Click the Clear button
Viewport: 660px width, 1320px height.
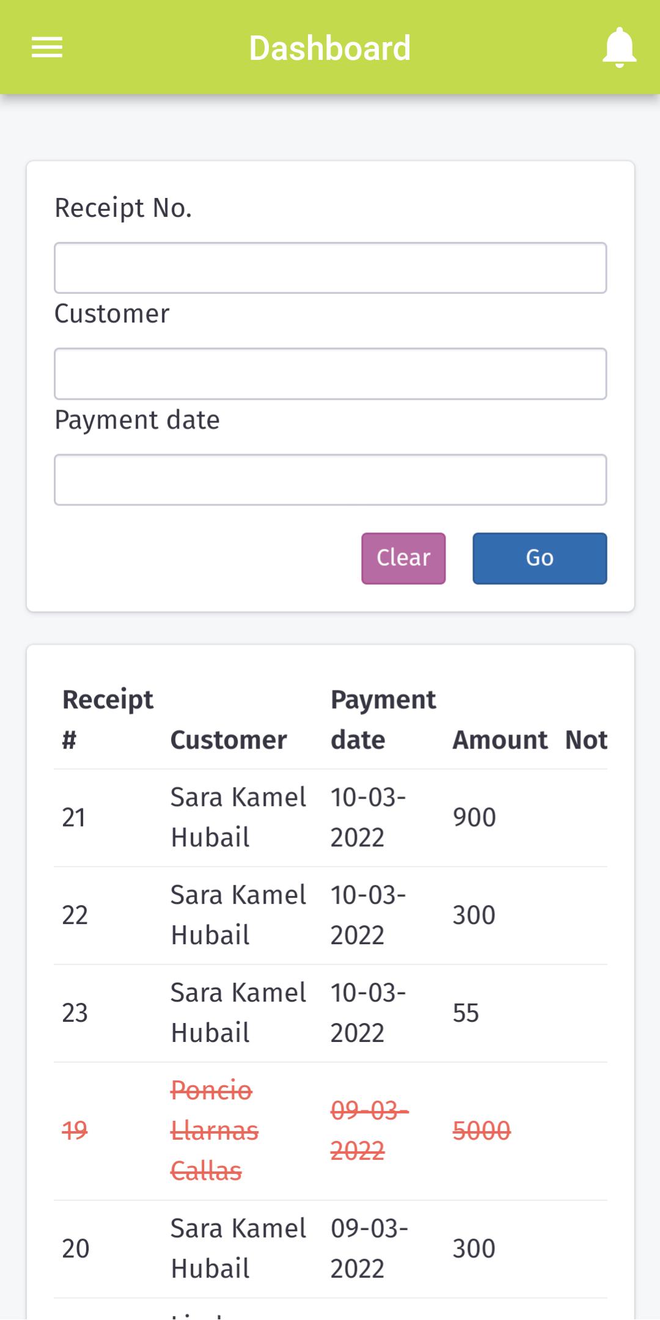(403, 559)
